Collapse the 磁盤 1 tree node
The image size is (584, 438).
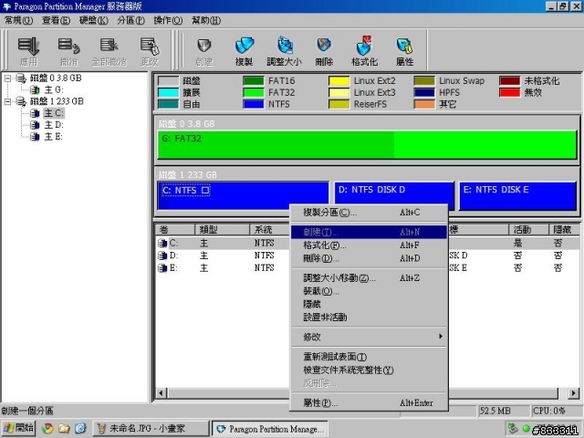click(7, 101)
